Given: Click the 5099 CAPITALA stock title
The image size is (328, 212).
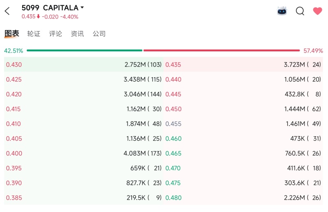Looking at the screenshot, I should (x=50, y=8).
